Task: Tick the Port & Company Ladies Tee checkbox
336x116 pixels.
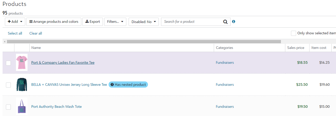Action: coord(8,63)
